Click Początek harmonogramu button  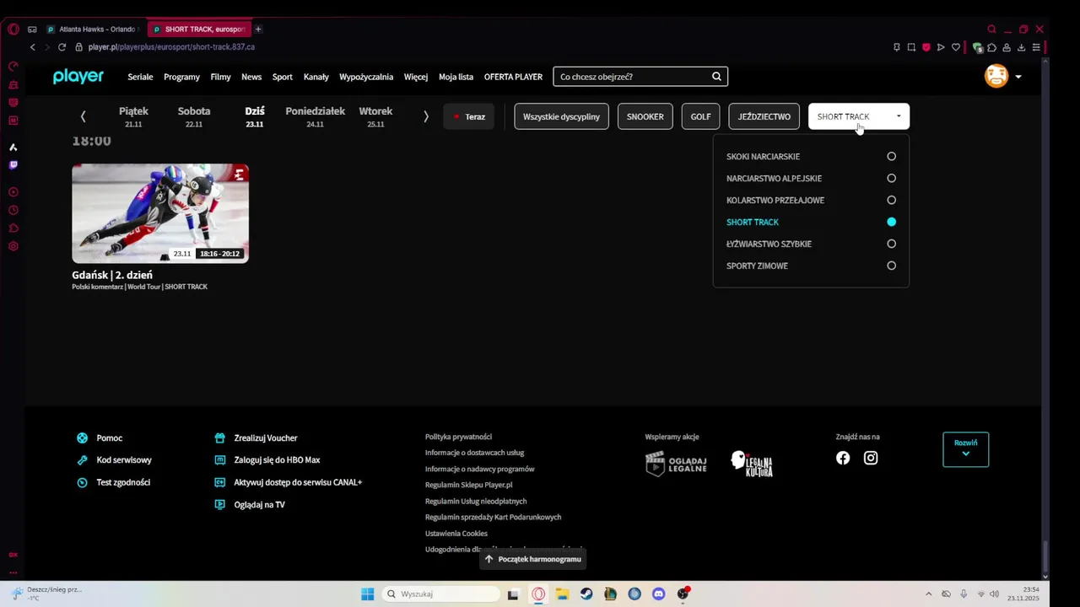pyautogui.click(x=532, y=559)
